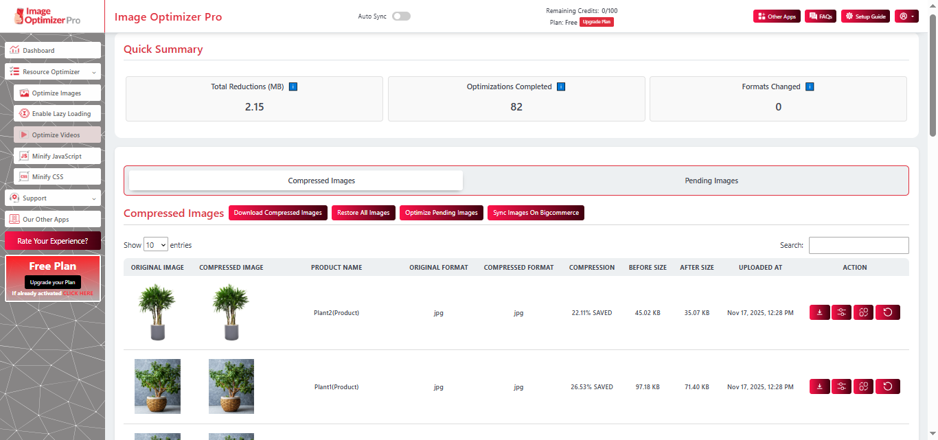Open the Other Apps header button
The width and height of the screenshot is (938, 440).
[x=777, y=16]
